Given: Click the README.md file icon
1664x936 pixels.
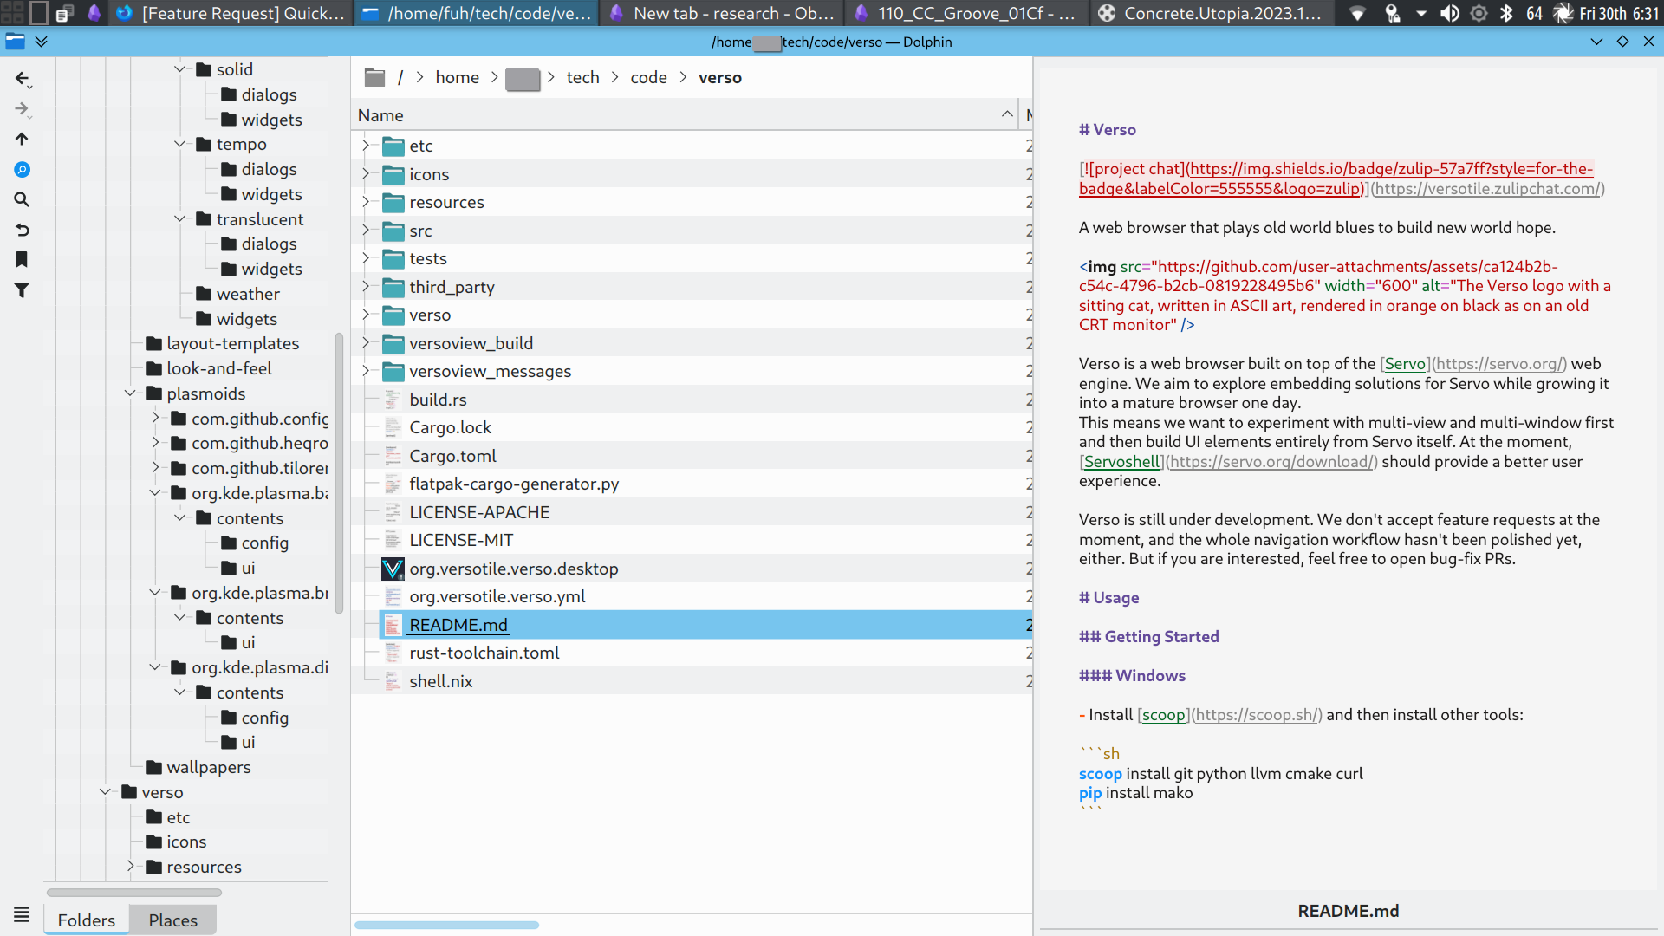Looking at the screenshot, I should coord(392,624).
